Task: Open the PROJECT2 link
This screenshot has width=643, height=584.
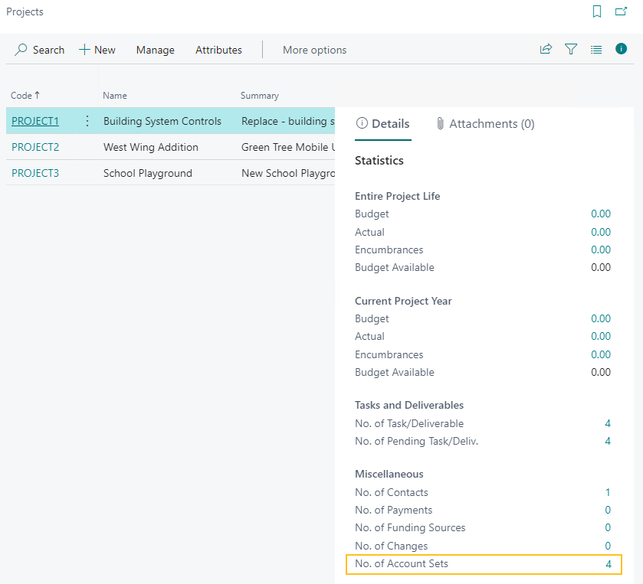Action: (34, 147)
